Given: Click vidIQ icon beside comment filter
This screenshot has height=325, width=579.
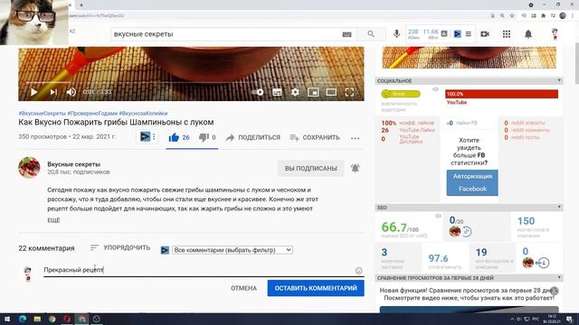Looking at the screenshot, I should point(165,250).
